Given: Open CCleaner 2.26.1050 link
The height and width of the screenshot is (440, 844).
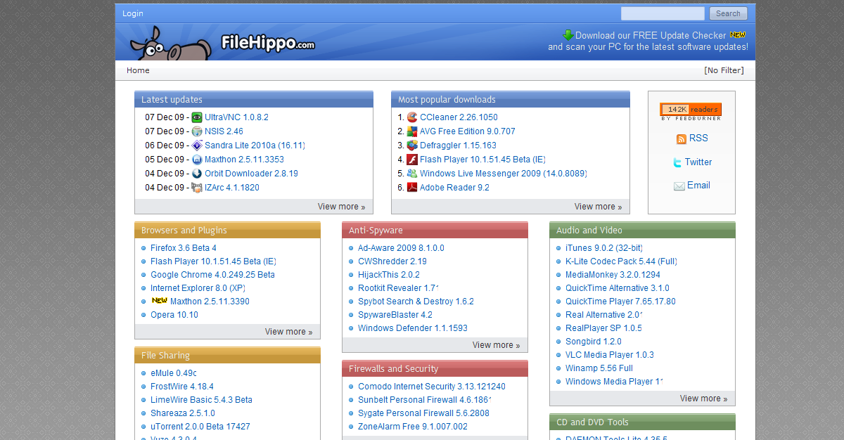Looking at the screenshot, I should pyautogui.click(x=459, y=117).
